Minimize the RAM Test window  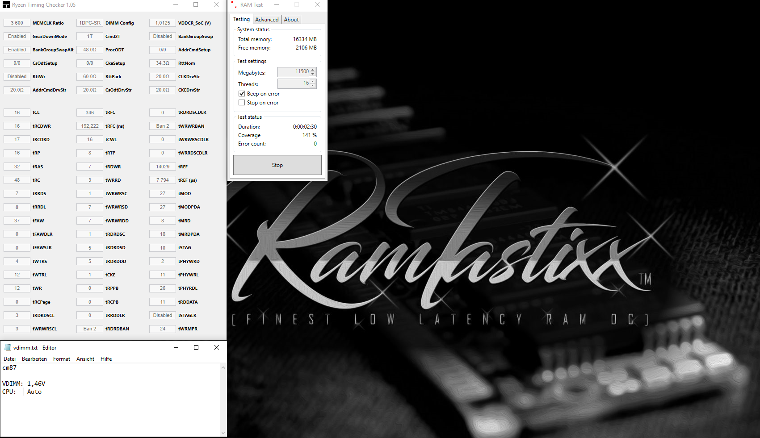277,5
